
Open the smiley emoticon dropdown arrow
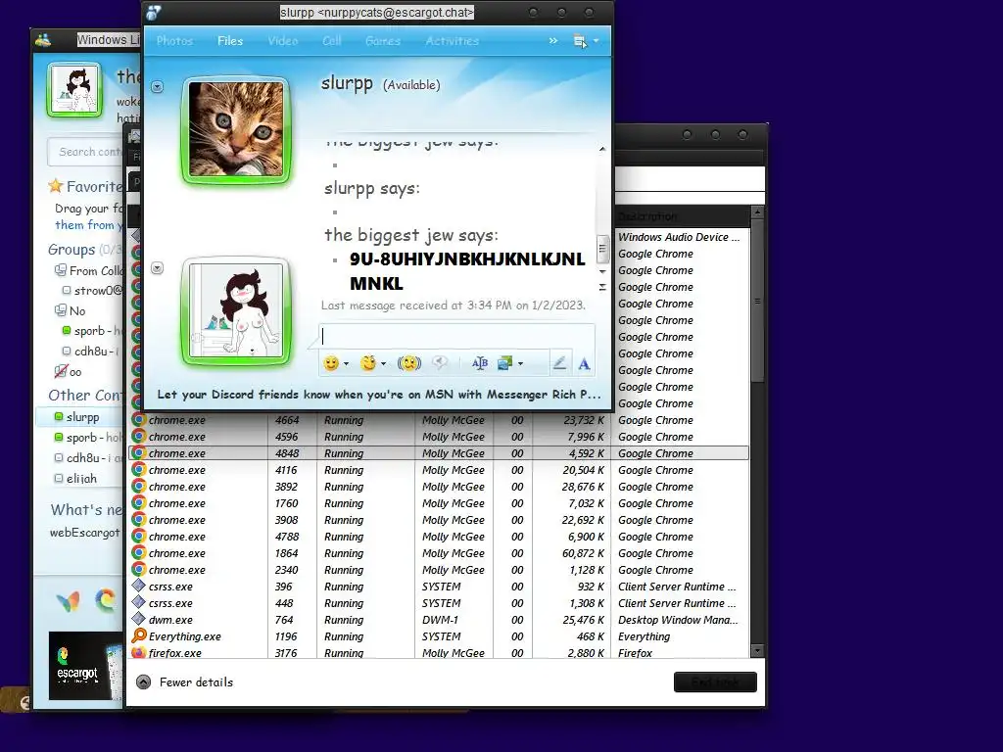[x=346, y=364]
